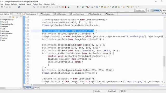The image size is (166, 93).
Task: Click the green Run icon
Action: [82, 7]
